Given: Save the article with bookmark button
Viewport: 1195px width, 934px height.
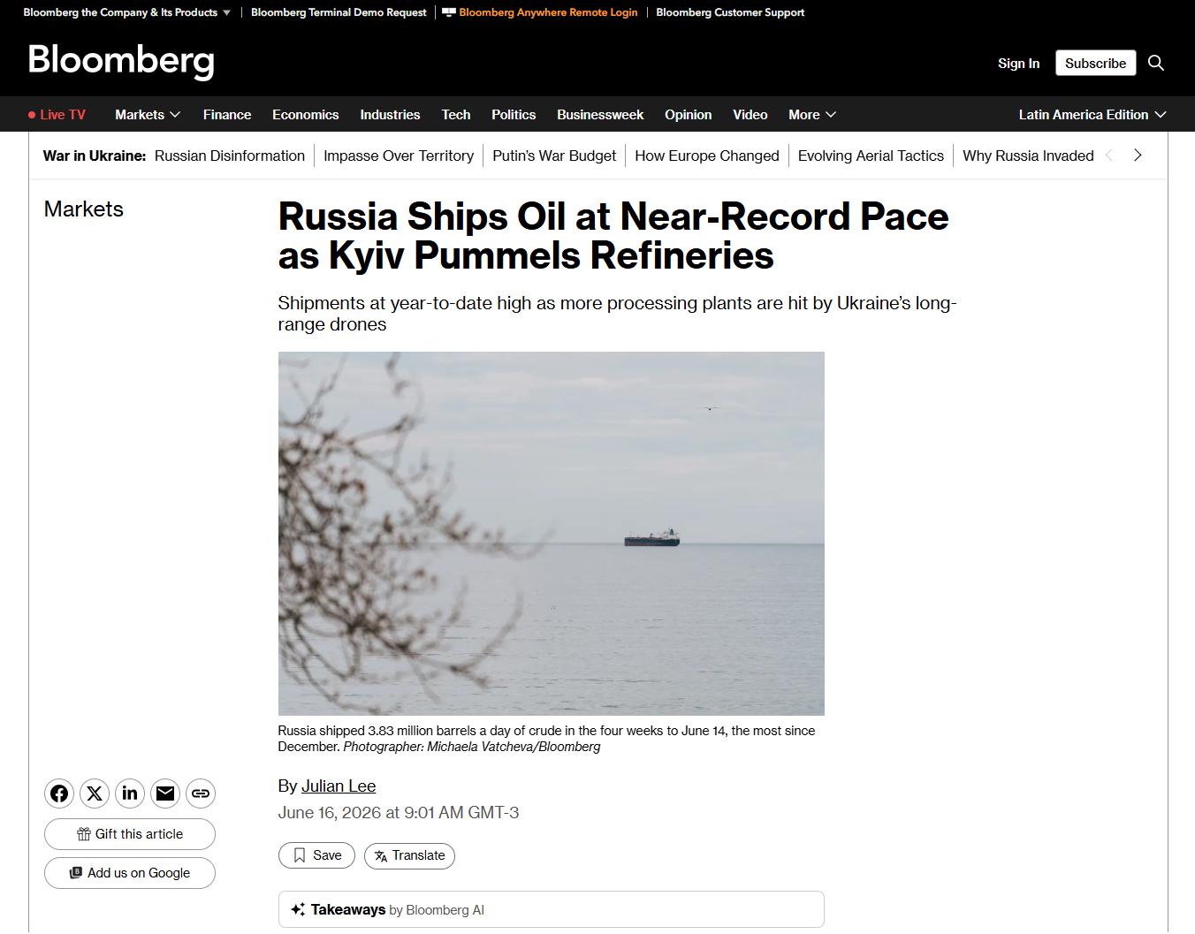Looking at the screenshot, I should tap(316, 855).
